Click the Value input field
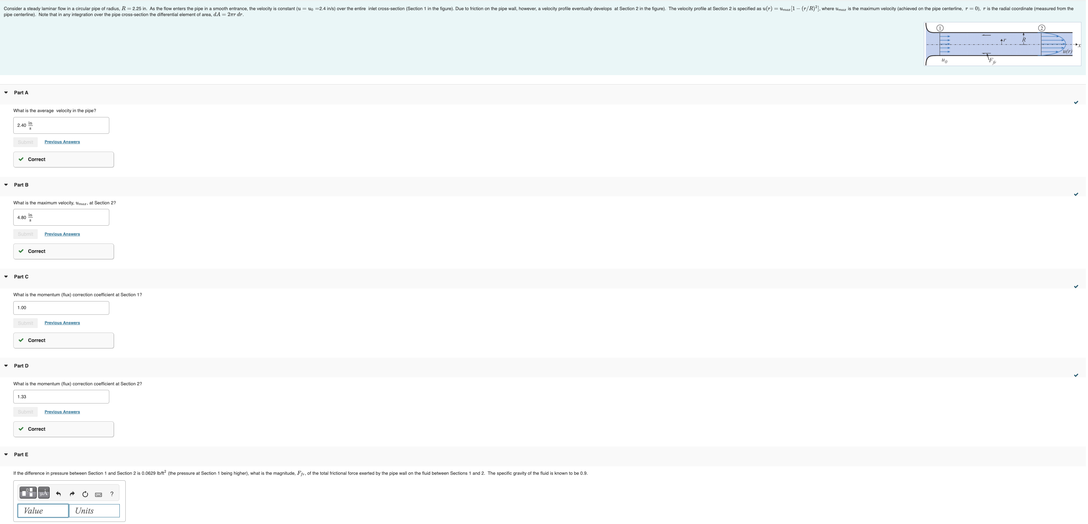Screen dimensions: 1088x524 click(x=43, y=511)
